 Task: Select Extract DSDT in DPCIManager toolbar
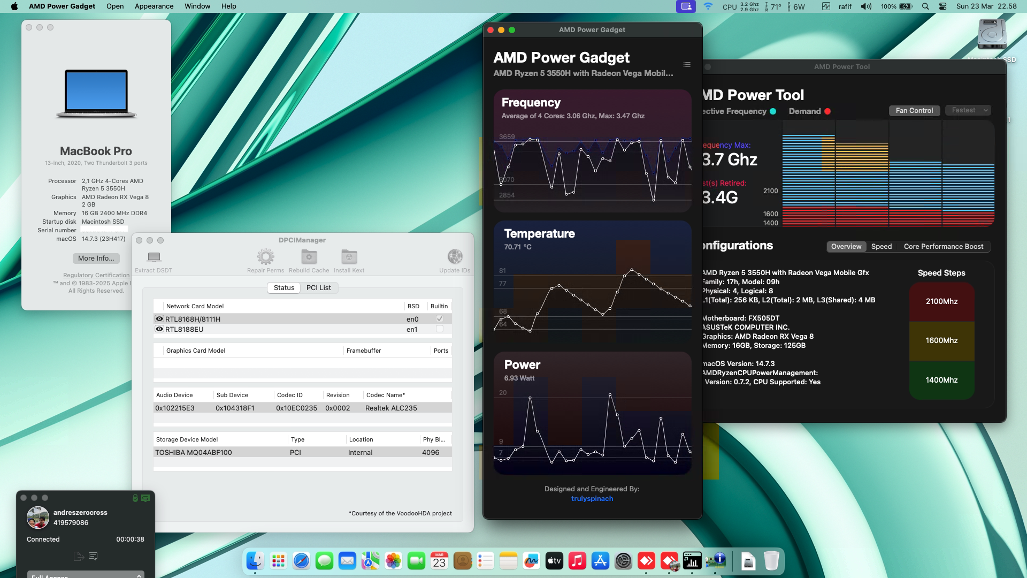pos(154,258)
